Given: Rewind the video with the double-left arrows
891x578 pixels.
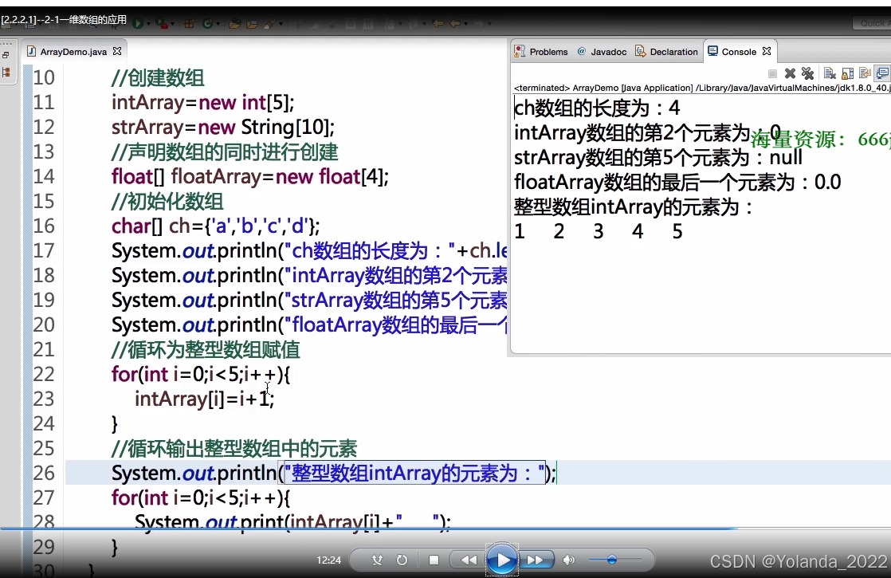Looking at the screenshot, I should (469, 560).
